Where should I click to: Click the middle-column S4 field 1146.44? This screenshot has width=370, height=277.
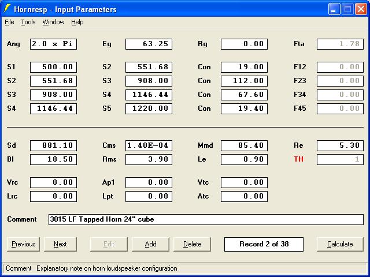[149, 95]
